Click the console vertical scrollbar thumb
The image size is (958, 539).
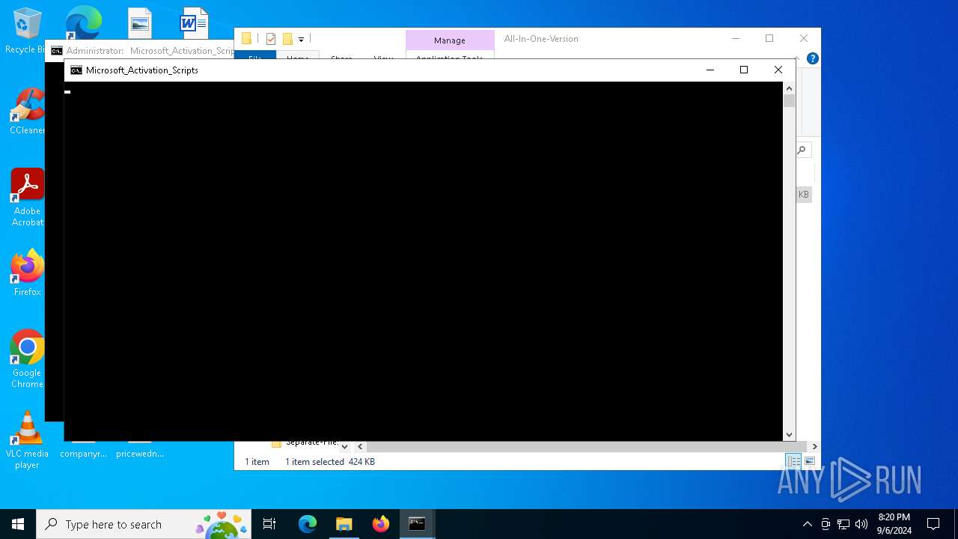[x=789, y=101]
